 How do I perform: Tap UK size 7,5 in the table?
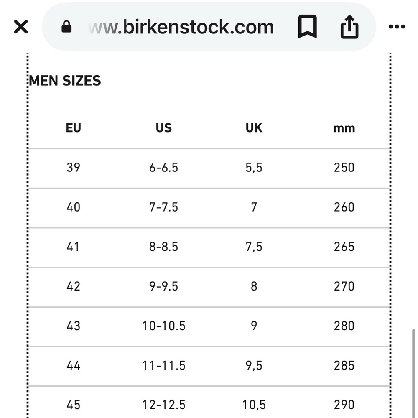pyautogui.click(x=253, y=247)
